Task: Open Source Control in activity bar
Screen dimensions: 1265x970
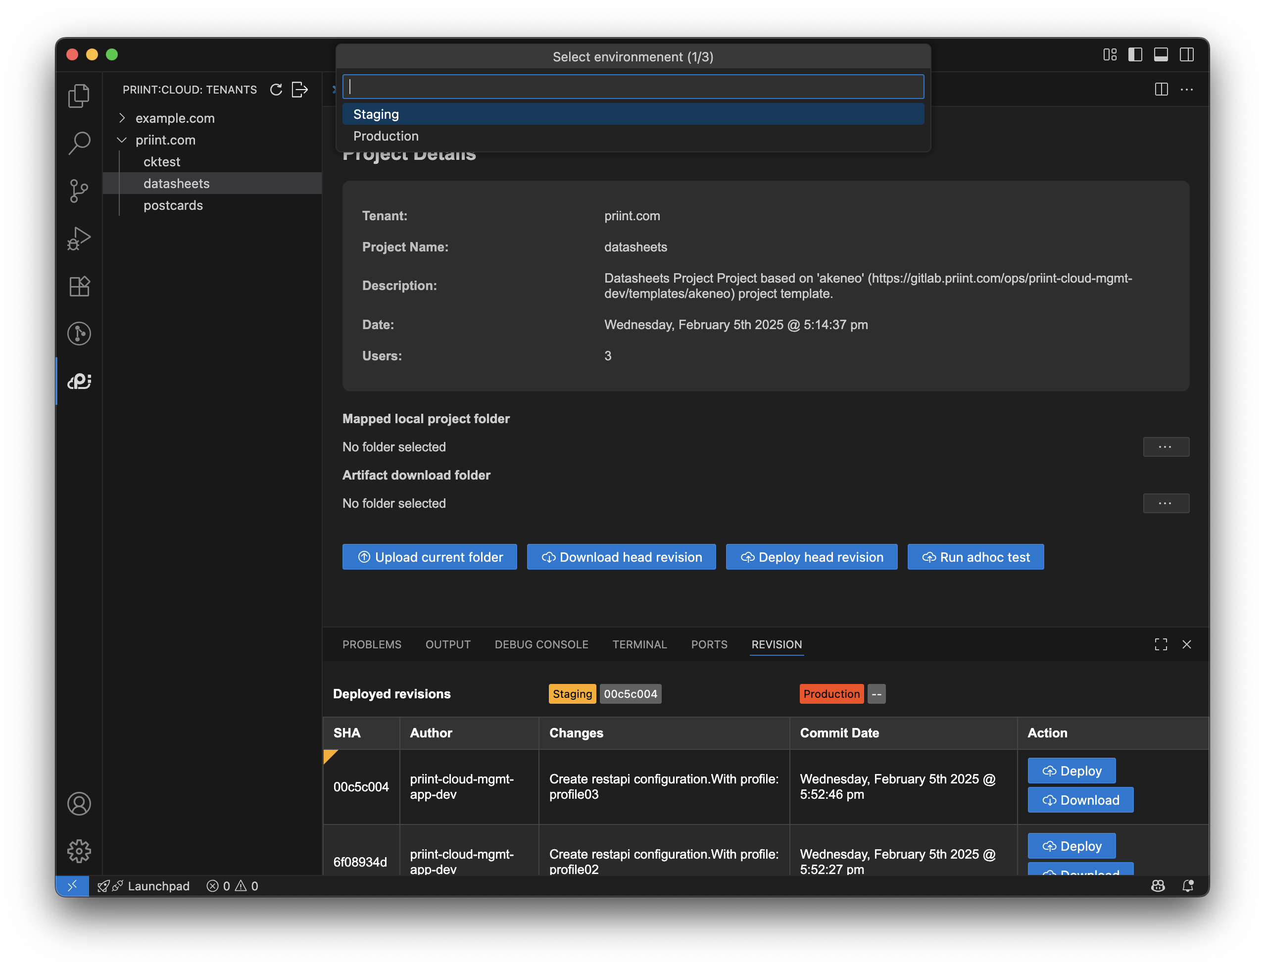Action: pyautogui.click(x=79, y=191)
